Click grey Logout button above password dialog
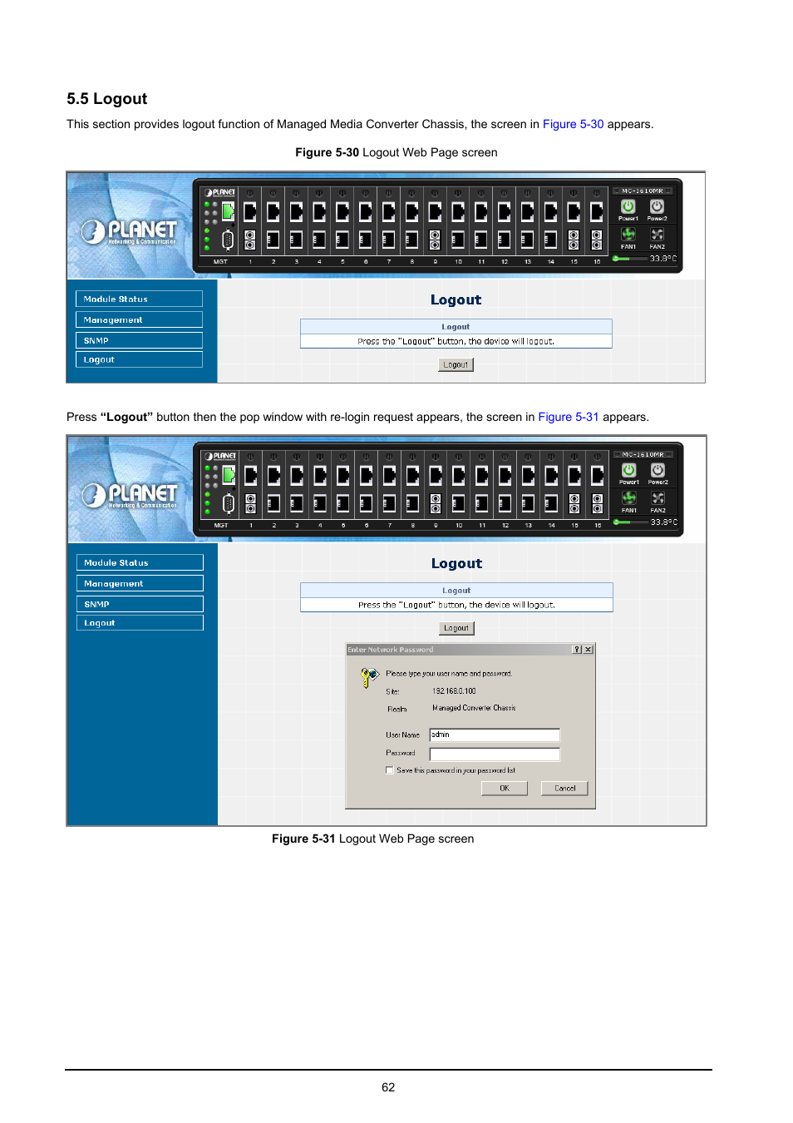 coord(456,628)
